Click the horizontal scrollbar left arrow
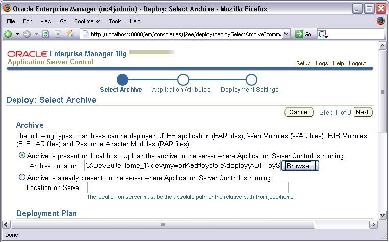The image size is (389, 242). (7, 225)
